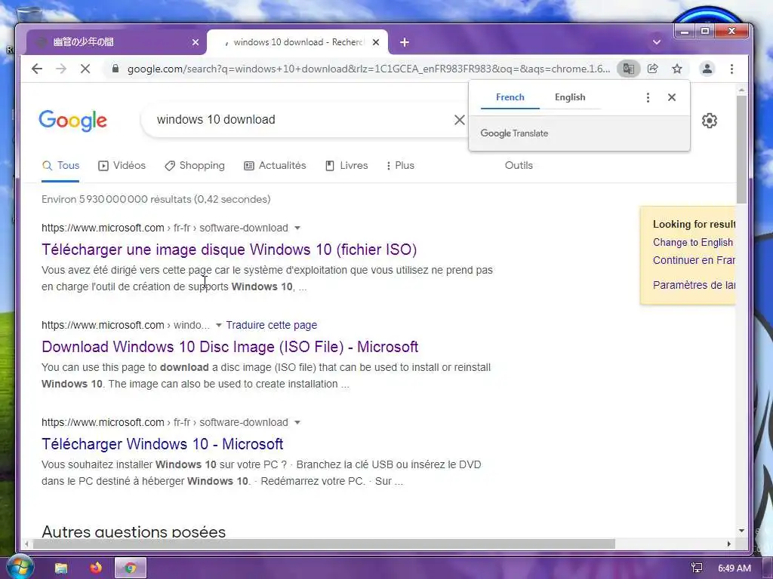Click the horizontal scroll right arrow

(728, 544)
